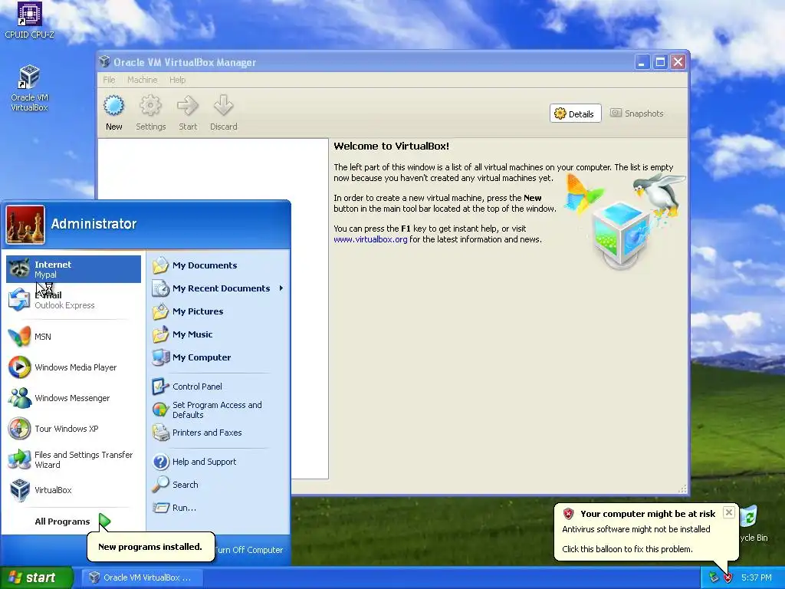This screenshot has height=589, width=785.
Task: Open Files and Settings Transfer Wizard
Action: 74,459
